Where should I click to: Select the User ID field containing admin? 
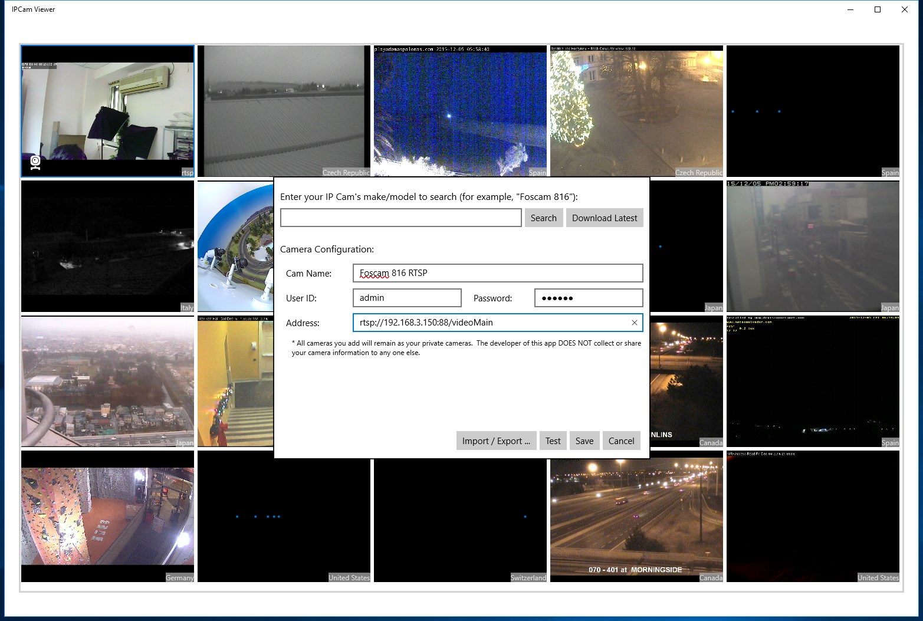[x=406, y=298]
